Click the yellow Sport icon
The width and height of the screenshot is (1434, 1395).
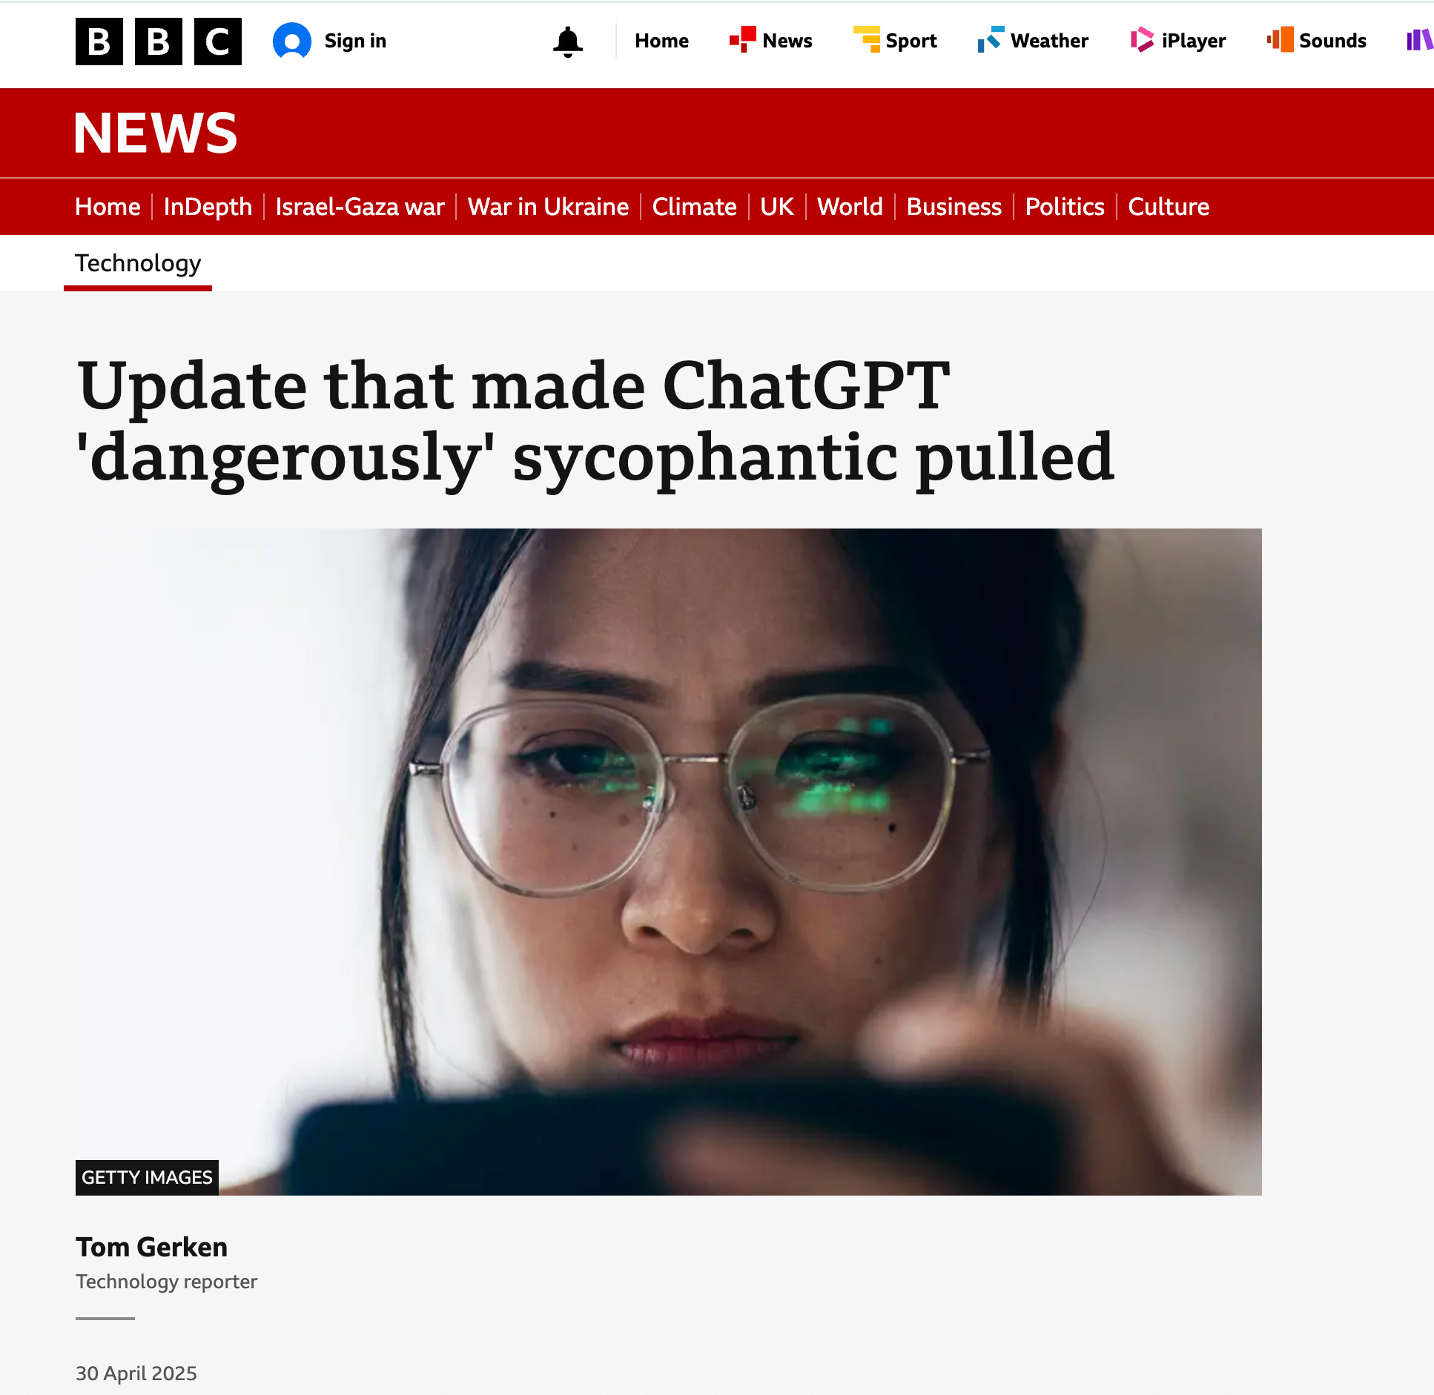pos(866,40)
